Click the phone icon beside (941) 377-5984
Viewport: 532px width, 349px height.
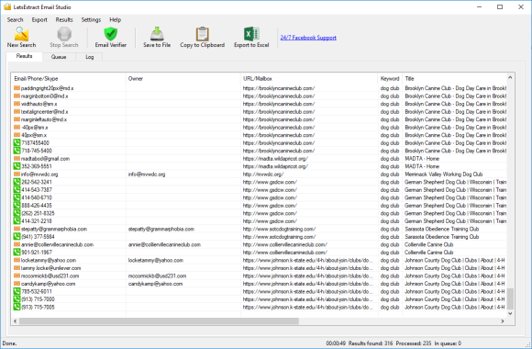click(x=17, y=237)
